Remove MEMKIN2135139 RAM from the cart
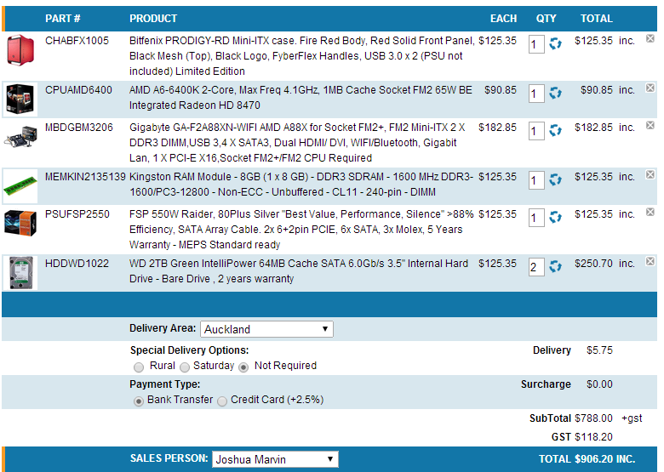Image resolution: width=664 pixels, height=472 pixels. pyautogui.click(x=650, y=174)
